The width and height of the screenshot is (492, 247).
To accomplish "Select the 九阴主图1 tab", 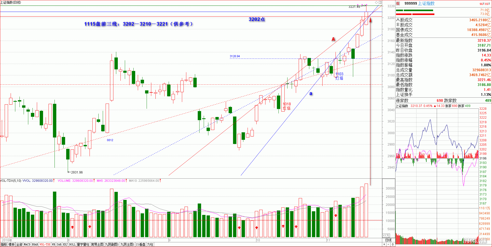I will (127, 244).
